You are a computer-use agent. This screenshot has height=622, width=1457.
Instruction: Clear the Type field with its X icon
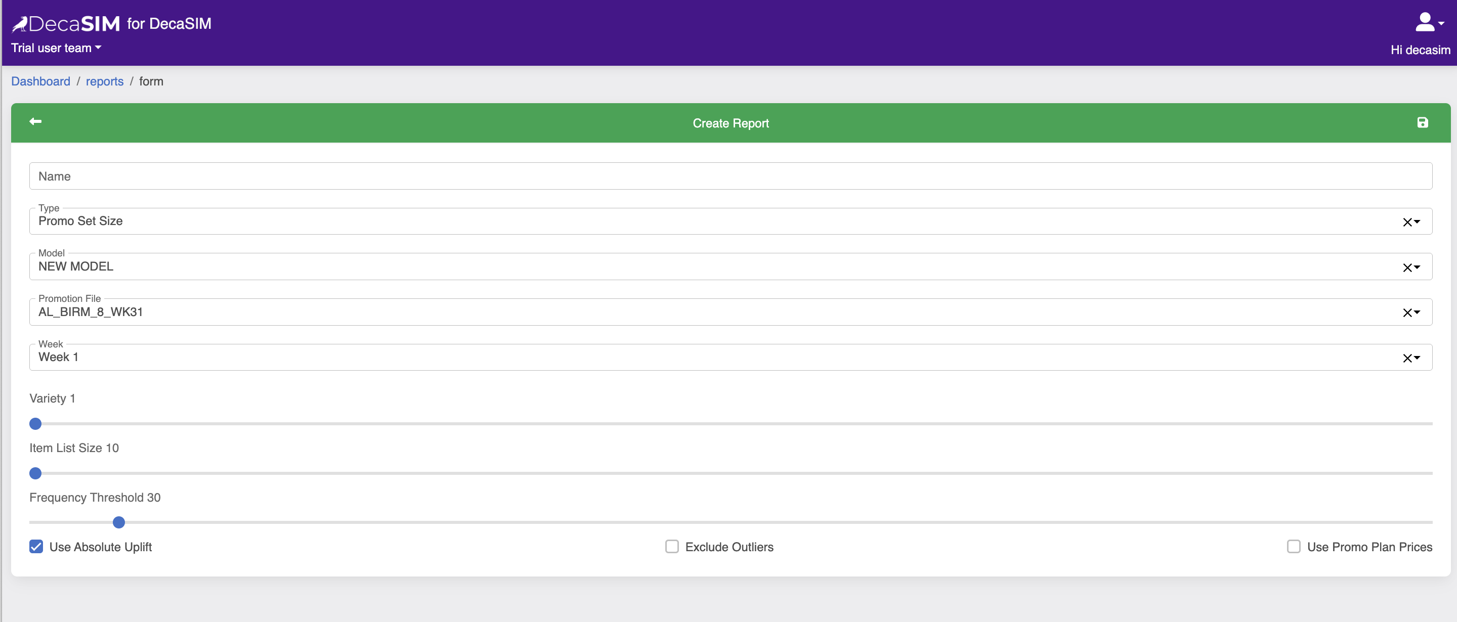[x=1406, y=222]
